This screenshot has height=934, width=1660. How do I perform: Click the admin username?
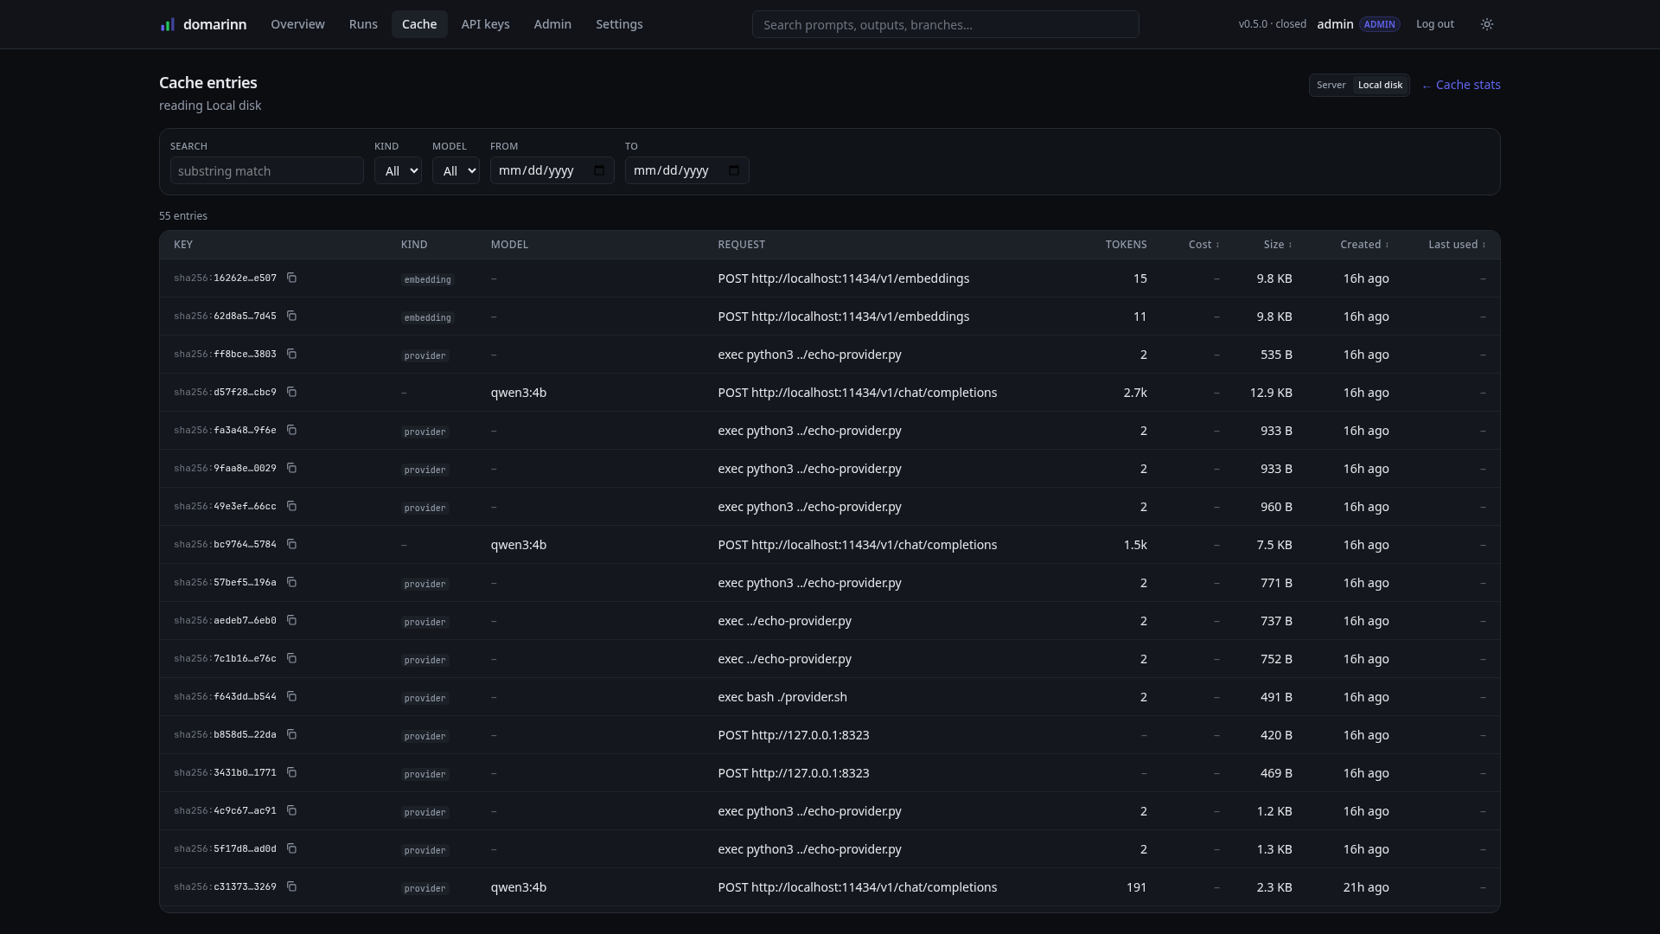pos(1335,24)
